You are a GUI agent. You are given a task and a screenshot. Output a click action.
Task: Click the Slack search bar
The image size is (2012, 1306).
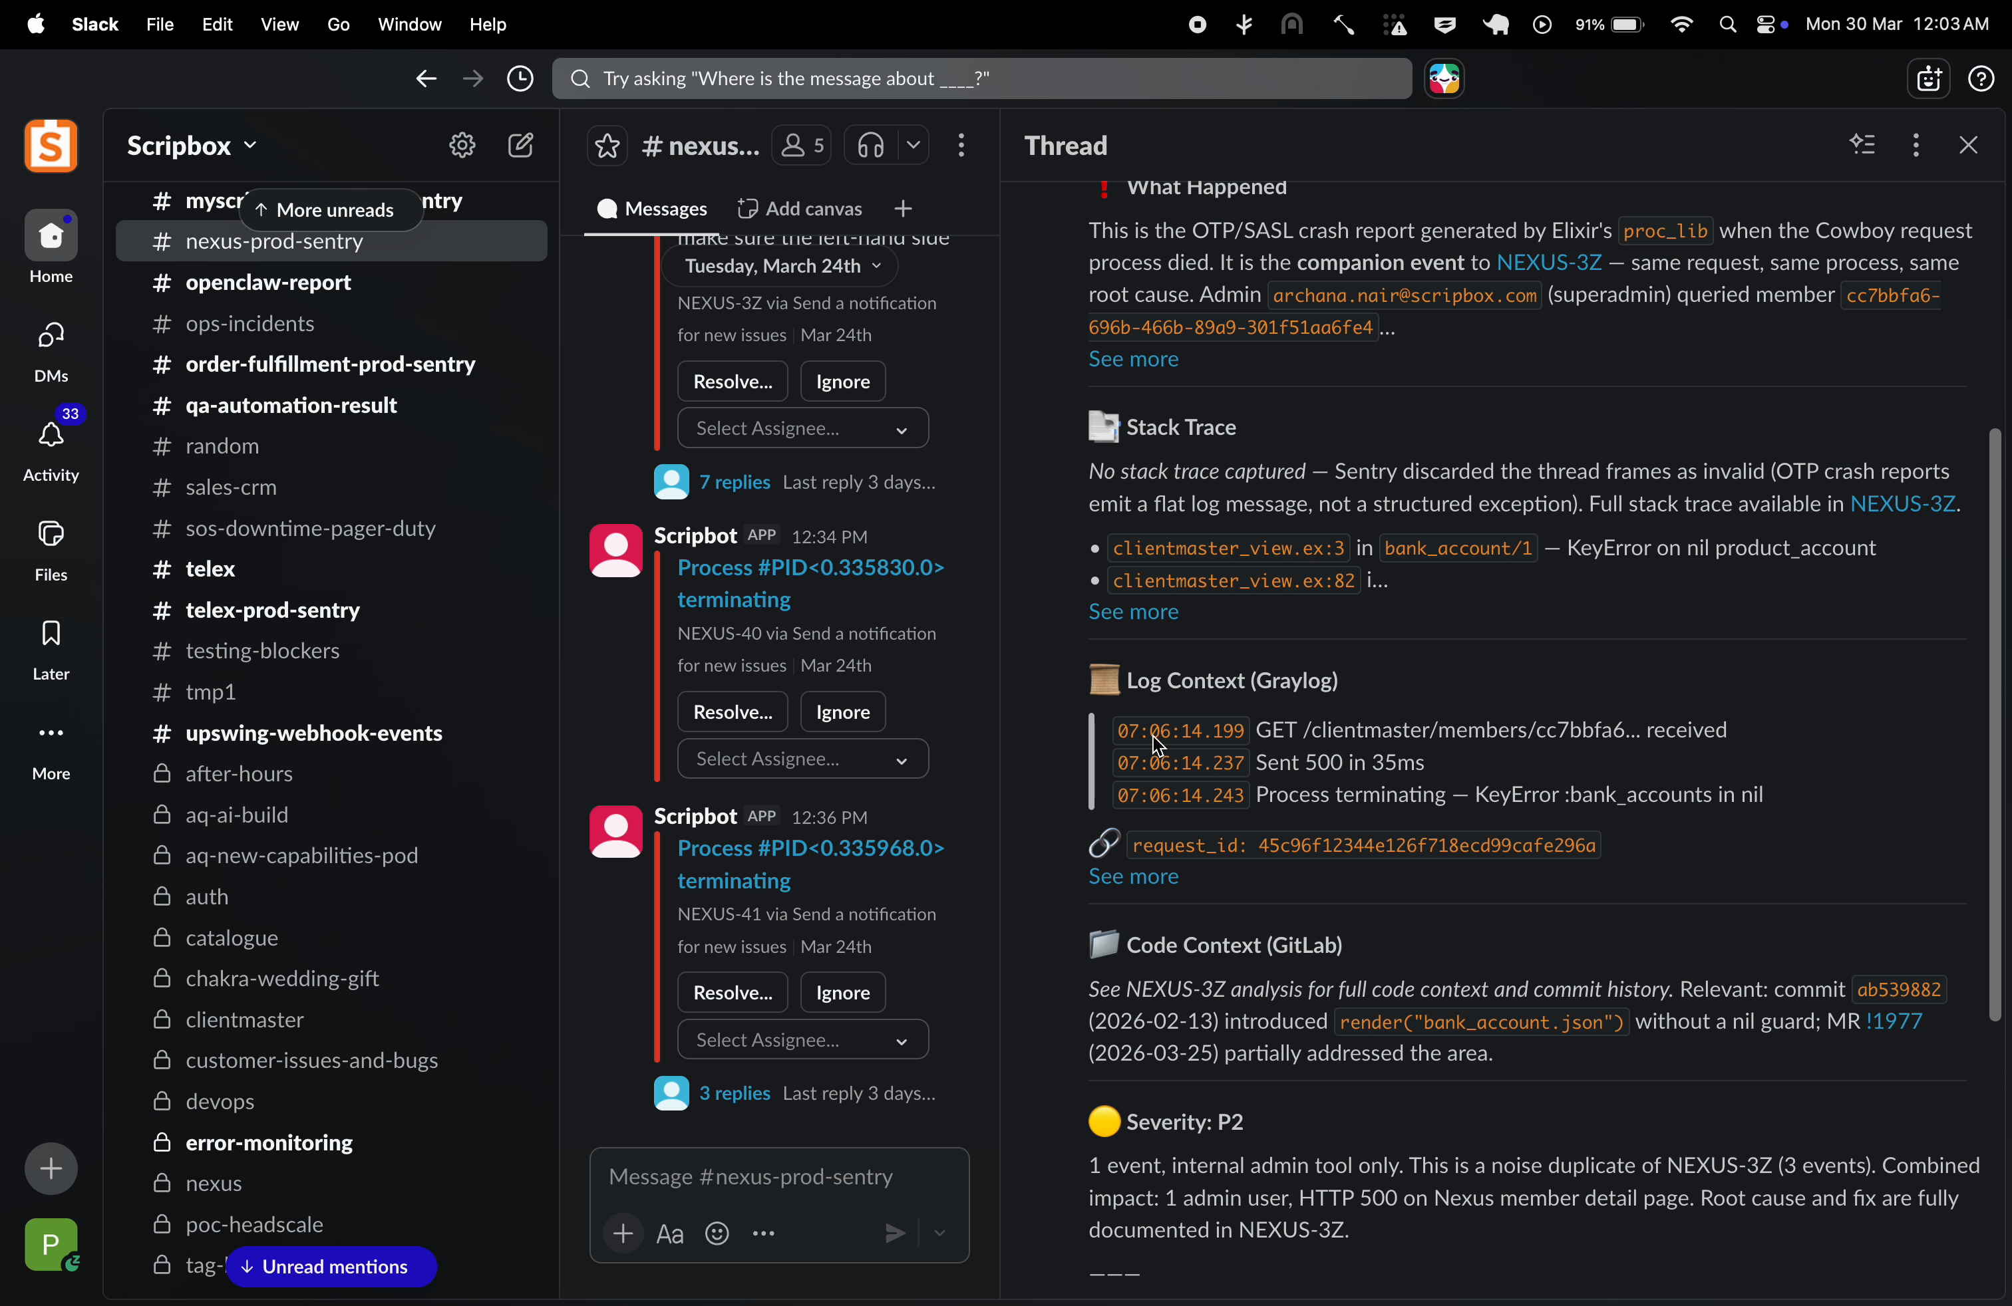tap(981, 79)
